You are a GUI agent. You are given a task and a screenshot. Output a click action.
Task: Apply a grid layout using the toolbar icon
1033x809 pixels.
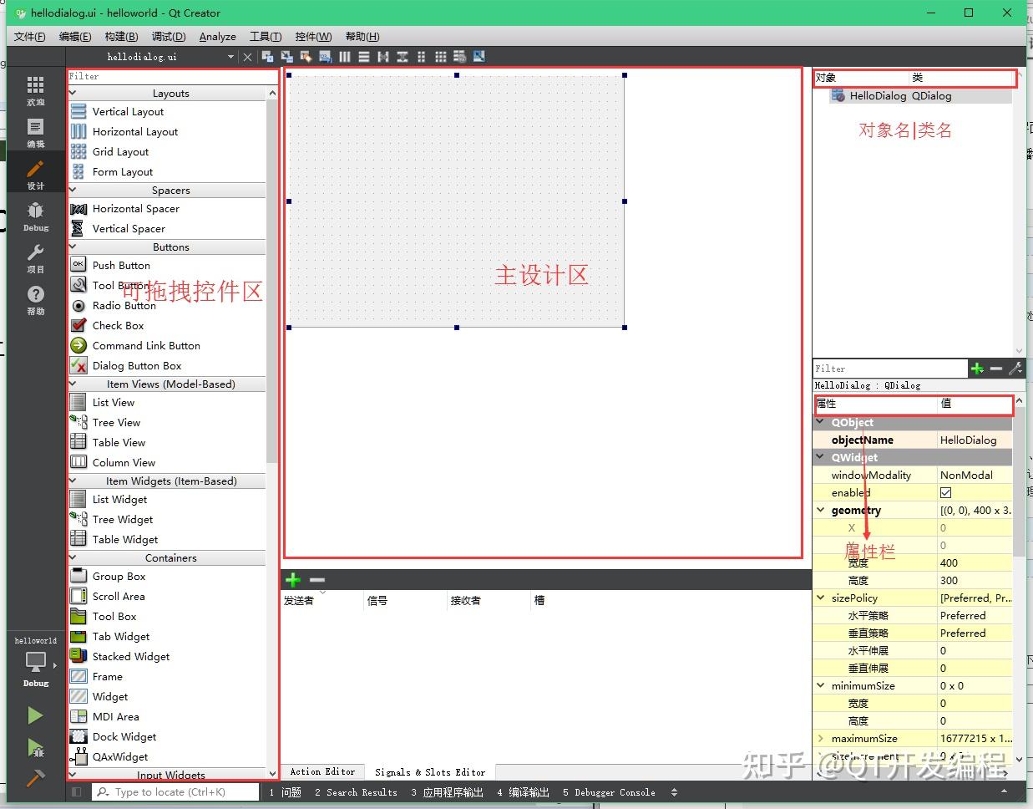coord(440,56)
